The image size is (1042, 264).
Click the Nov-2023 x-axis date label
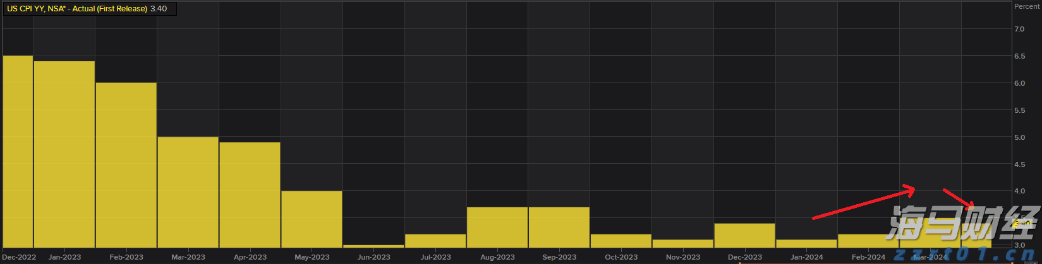click(683, 257)
